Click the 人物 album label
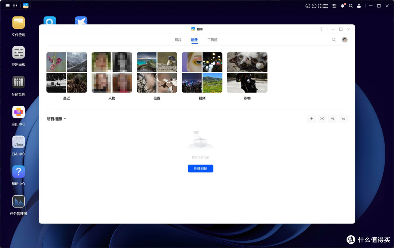The width and height of the screenshot is (394, 248). click(112, 98)
